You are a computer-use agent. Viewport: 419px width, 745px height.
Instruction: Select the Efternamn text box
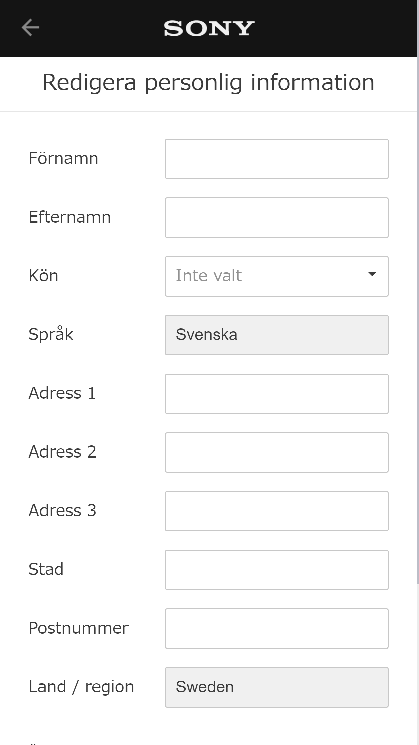click(277, 217)
